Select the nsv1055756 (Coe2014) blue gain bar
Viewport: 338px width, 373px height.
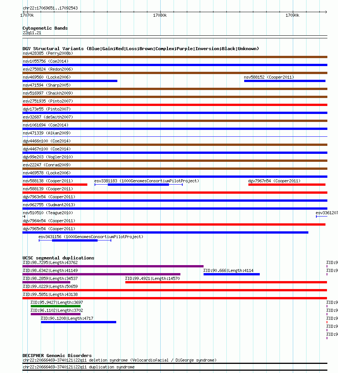[175, 65]
